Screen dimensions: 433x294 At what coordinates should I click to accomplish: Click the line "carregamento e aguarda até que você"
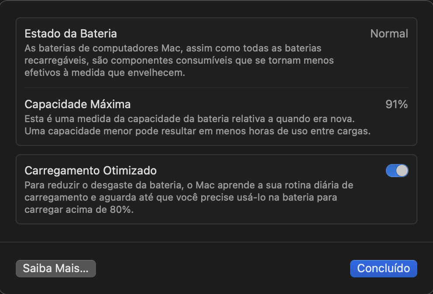180,197
